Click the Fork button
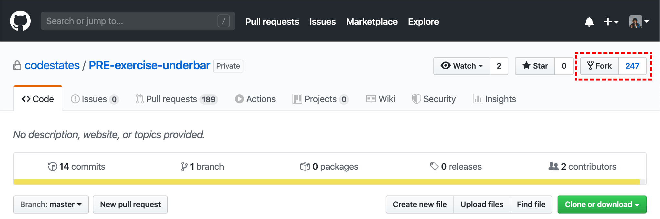The image size is (660, 219). point(600,66)
